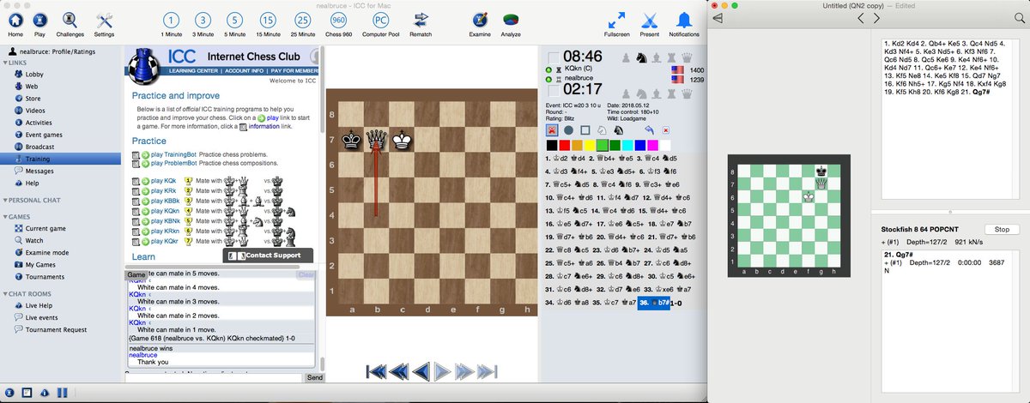Click the pause icon in bottom bar

coord(61,393)
